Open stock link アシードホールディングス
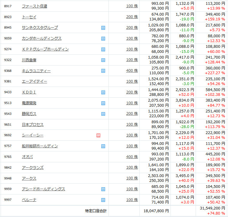 pos(43,189)
